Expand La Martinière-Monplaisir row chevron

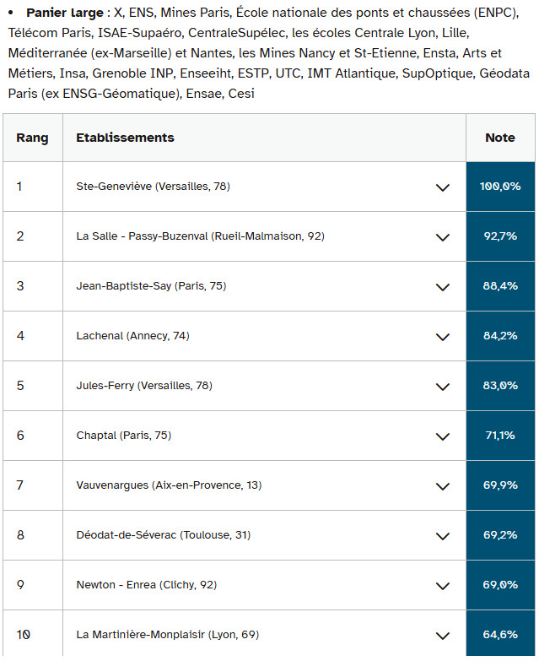(x=442, y=635)
